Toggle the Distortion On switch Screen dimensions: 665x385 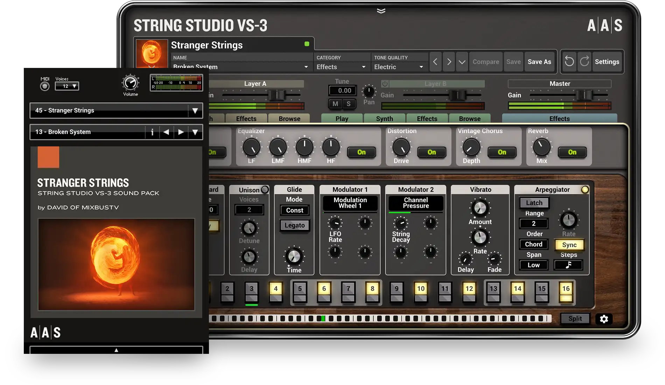pyautogui.click(x=432, y=152)
